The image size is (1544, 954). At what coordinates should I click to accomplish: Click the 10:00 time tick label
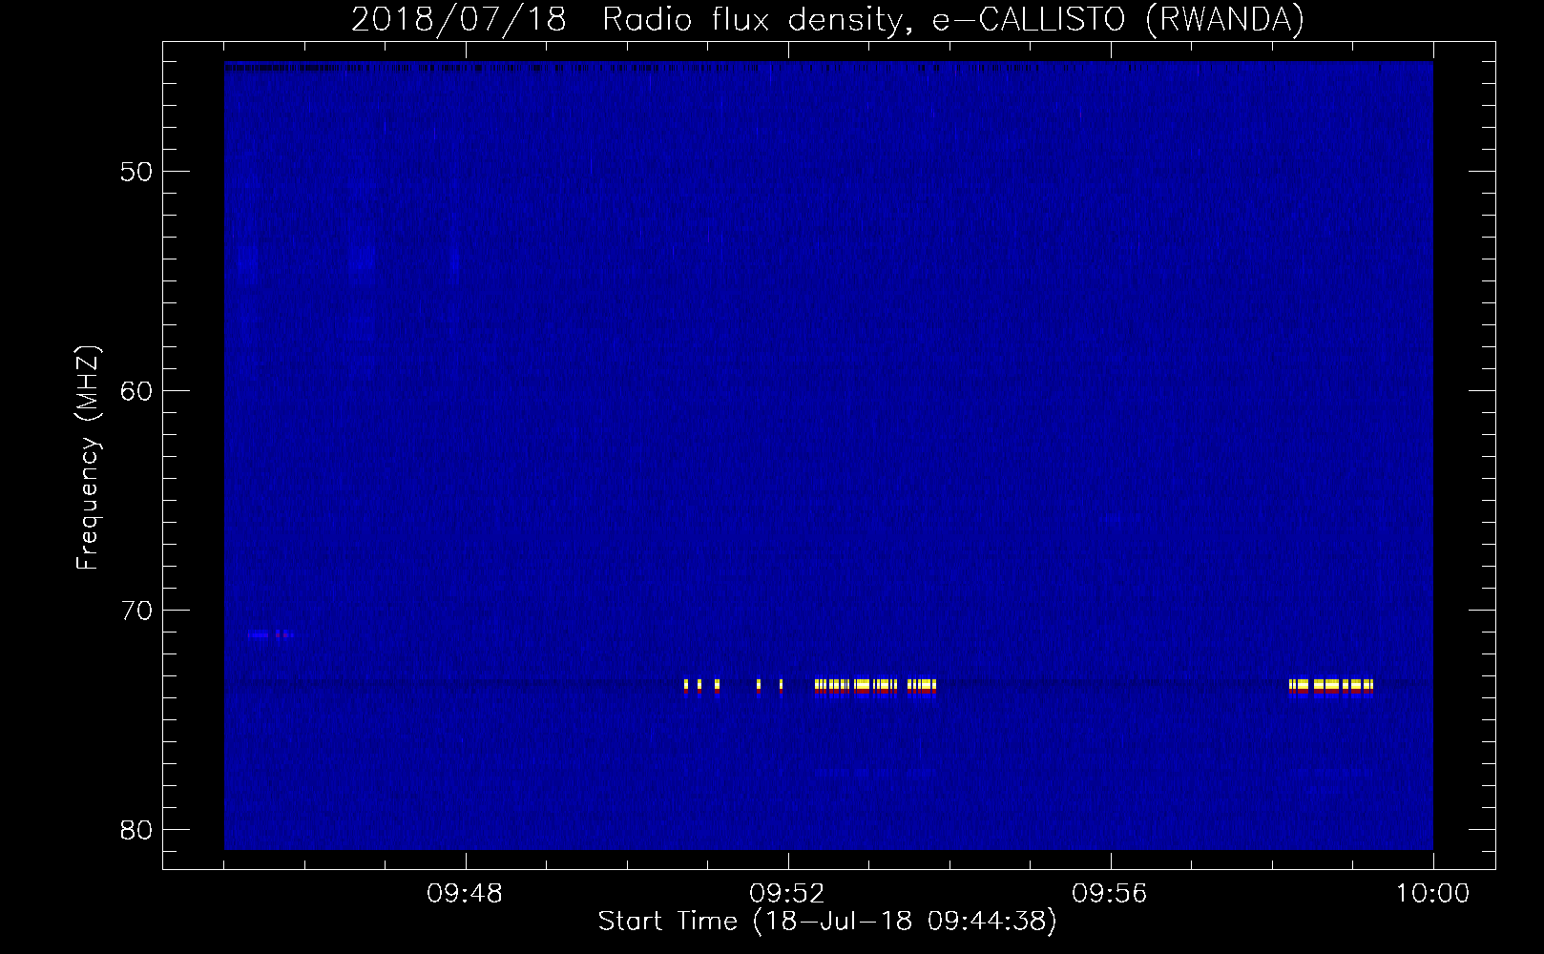[x=1432, y=894]
